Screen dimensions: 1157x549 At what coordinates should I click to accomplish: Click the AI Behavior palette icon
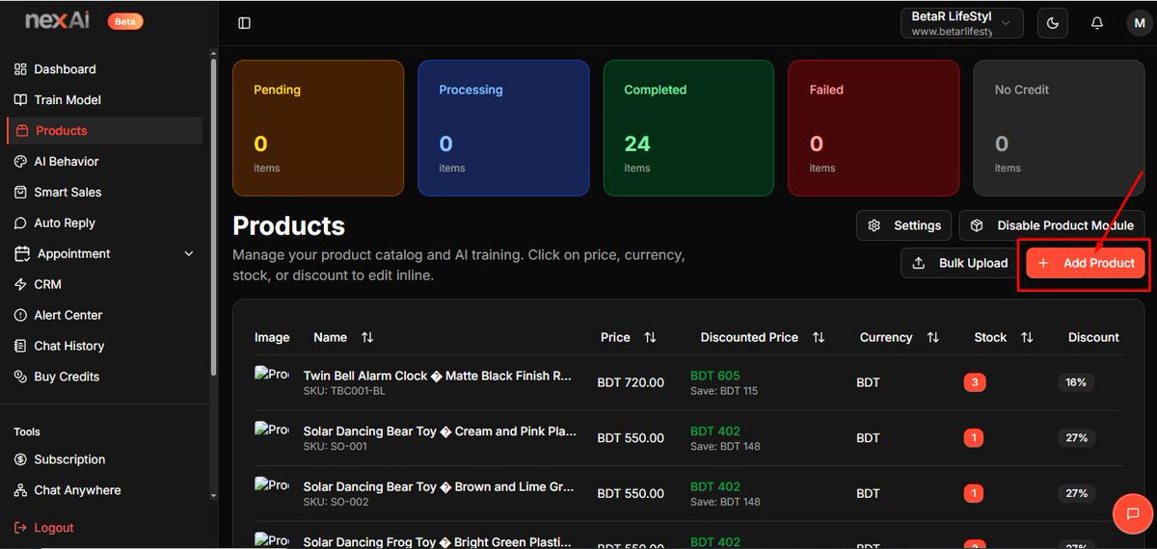click(x=20, y=162)
